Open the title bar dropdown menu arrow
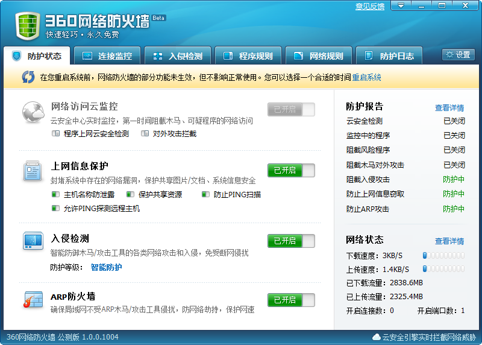Viewport: 482px width, 345px height. point(401,5)
